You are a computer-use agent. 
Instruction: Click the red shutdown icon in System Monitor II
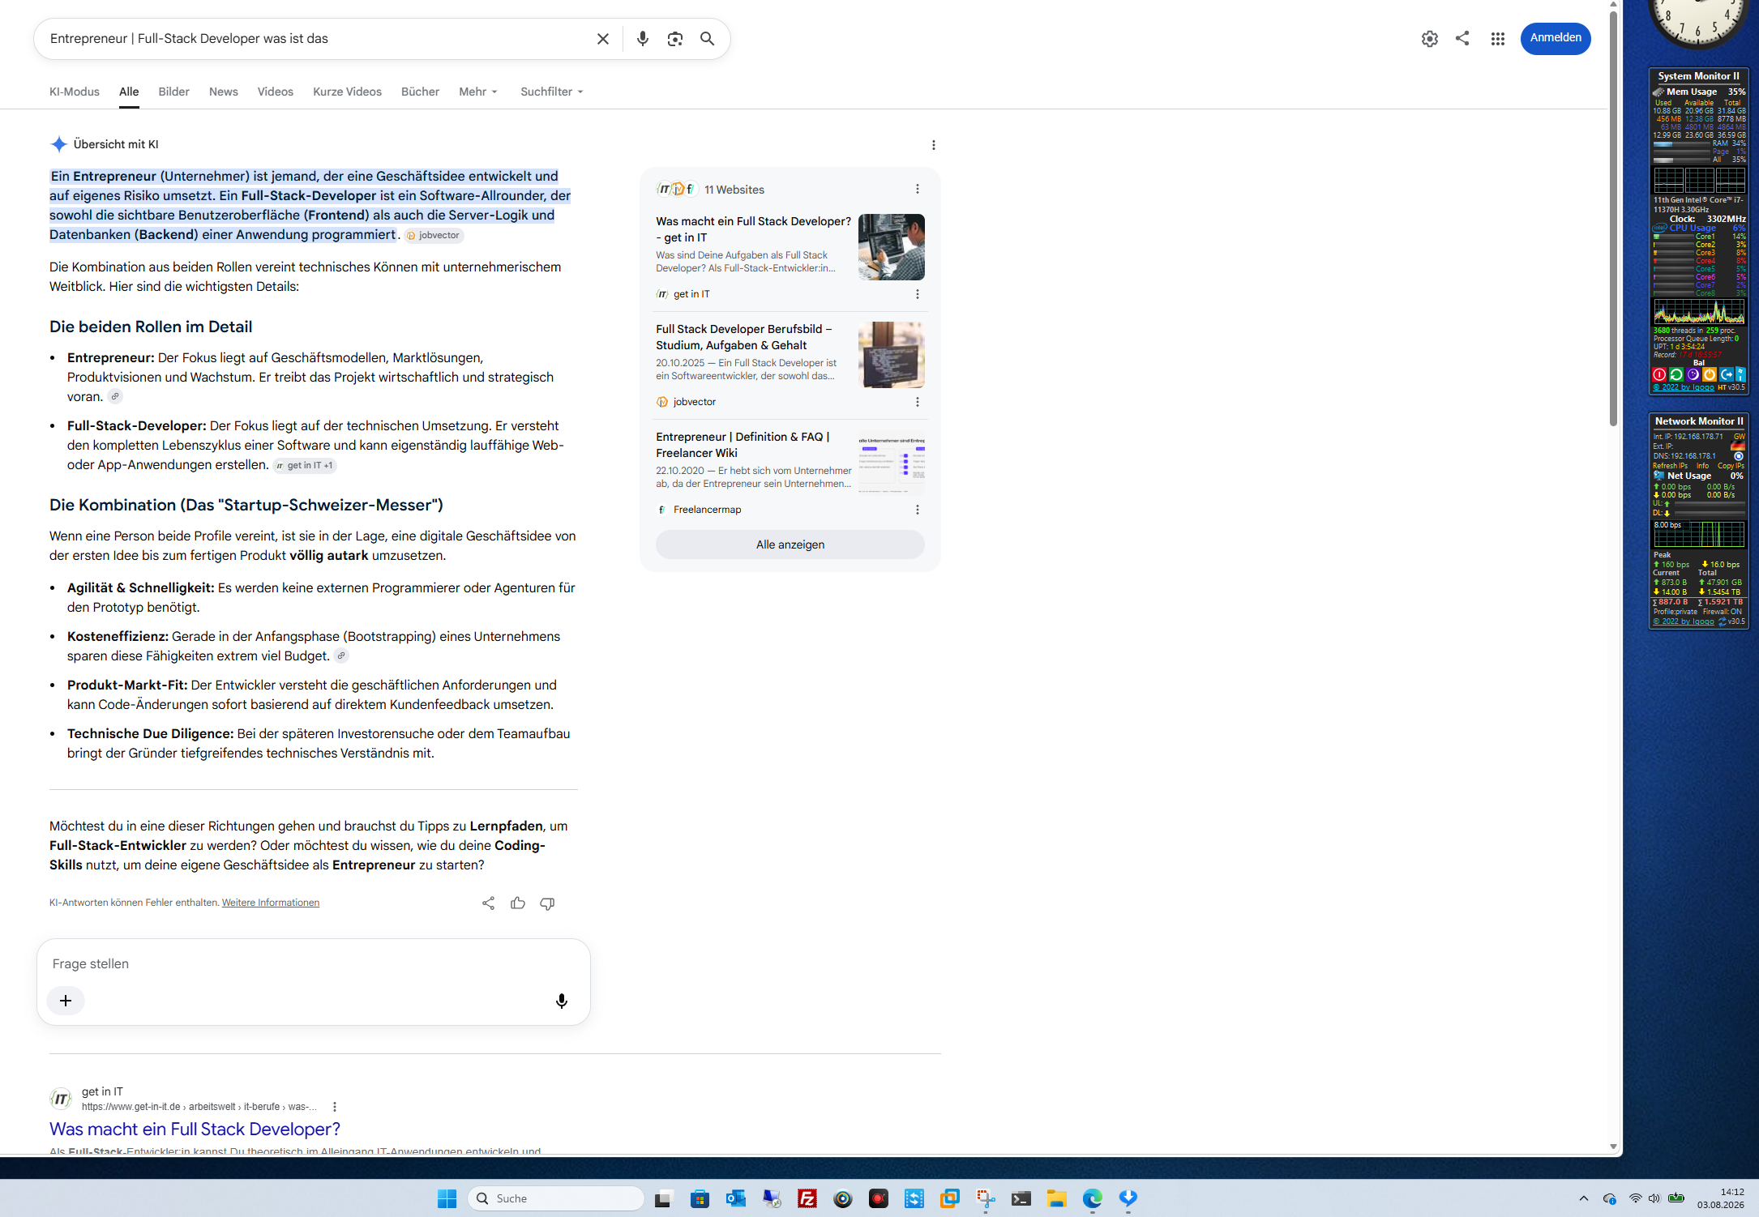coord(1659,374)
